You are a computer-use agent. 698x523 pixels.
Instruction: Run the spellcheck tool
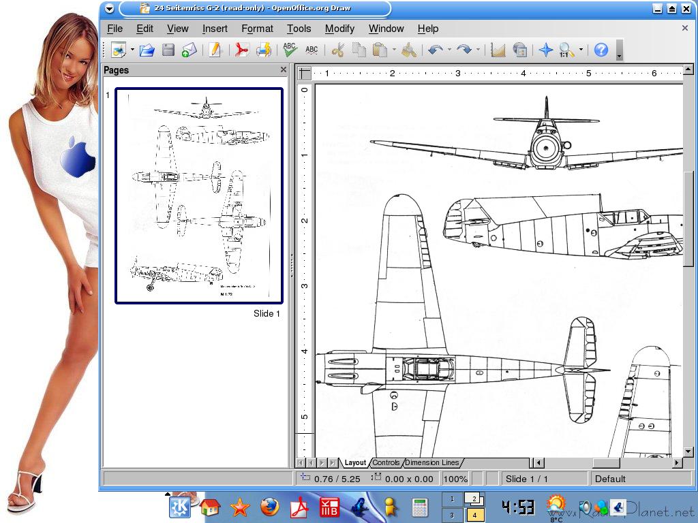click(x=290, y=50)
